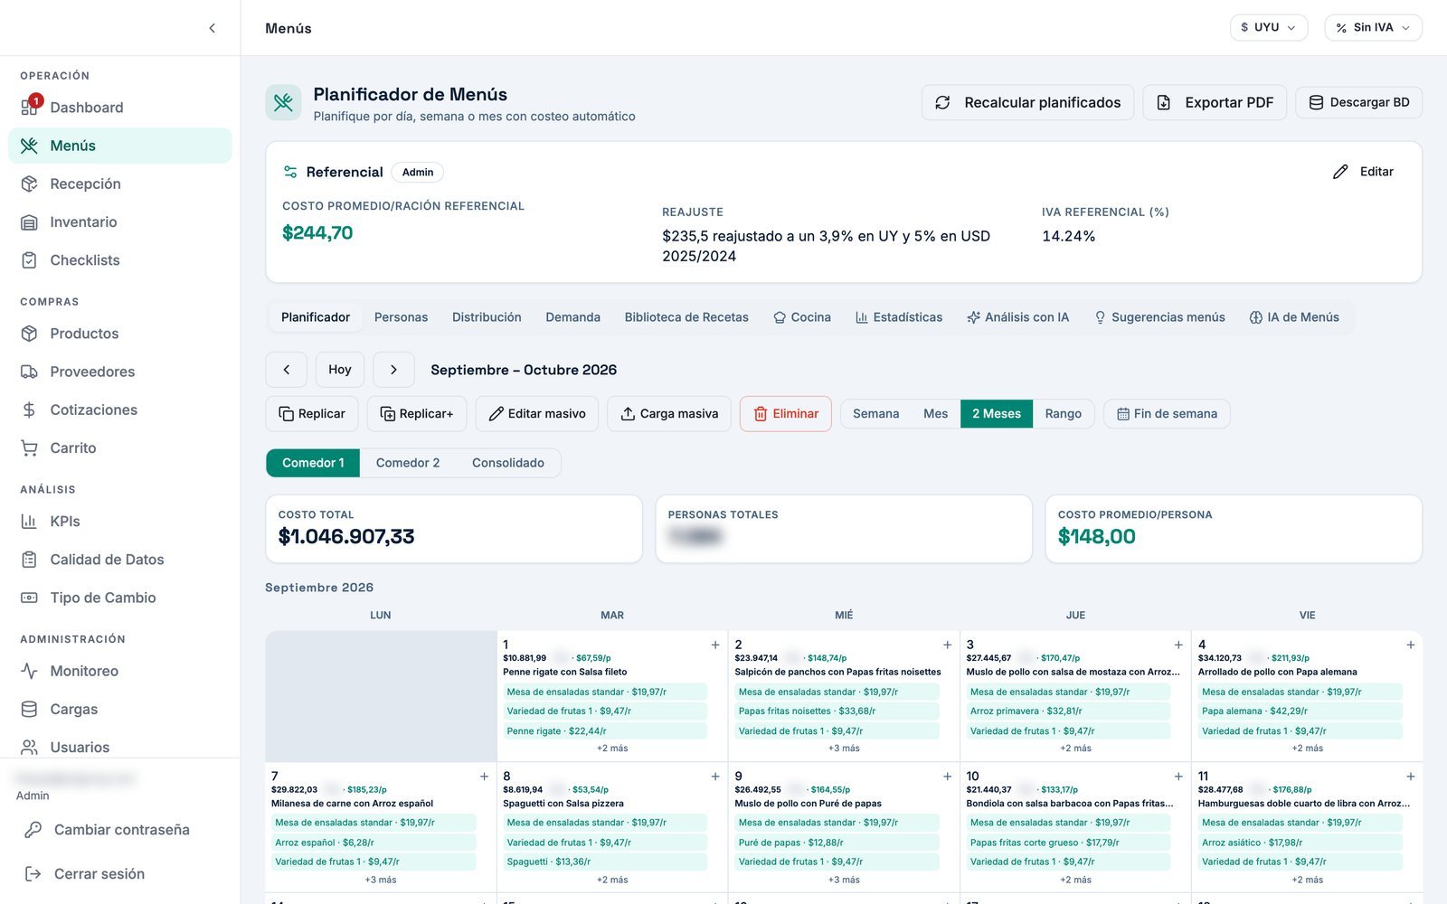Click the Exportar PDF file icon
This screenshot has width=1447, height=904.
[1164, 103]
